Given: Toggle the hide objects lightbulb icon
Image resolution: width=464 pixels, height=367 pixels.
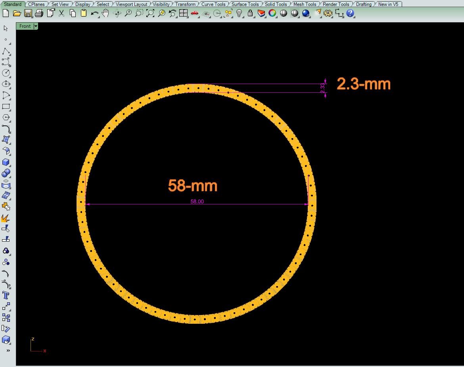Looking at the screenshot, I should point(239,13).
